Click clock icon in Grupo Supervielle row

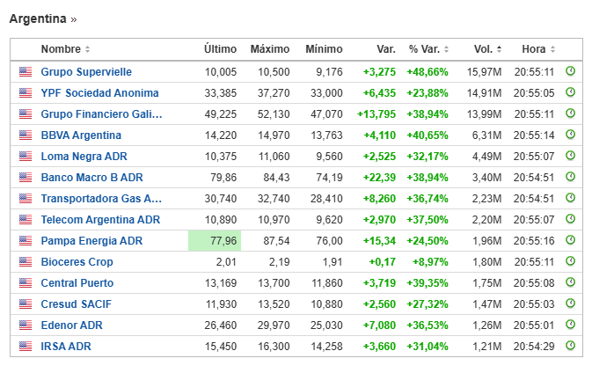click(571, 71)
